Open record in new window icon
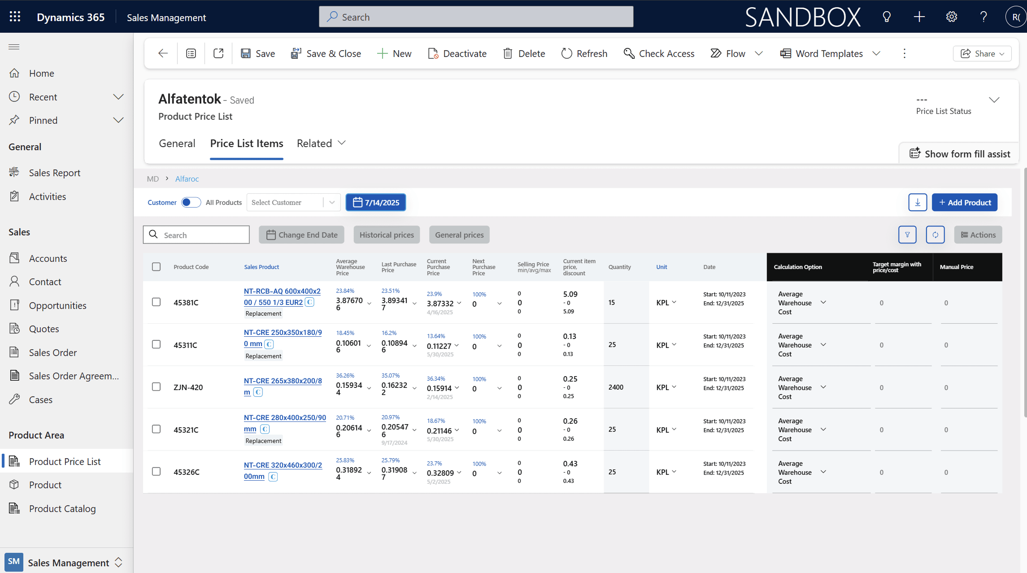1027x573 pixels. 218,53
